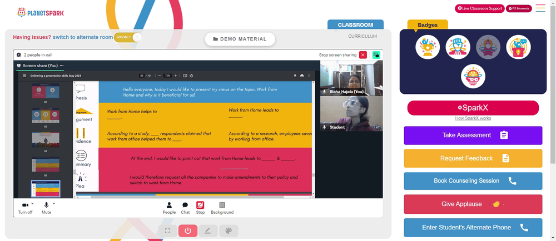Click the red power button
The height and width of the screenshot is (241, 556).
point(188,231)
